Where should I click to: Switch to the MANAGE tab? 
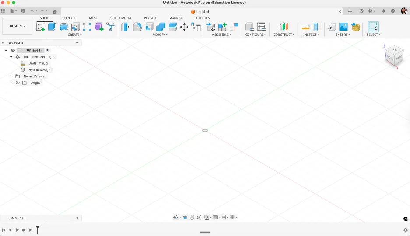click(176, 18)
